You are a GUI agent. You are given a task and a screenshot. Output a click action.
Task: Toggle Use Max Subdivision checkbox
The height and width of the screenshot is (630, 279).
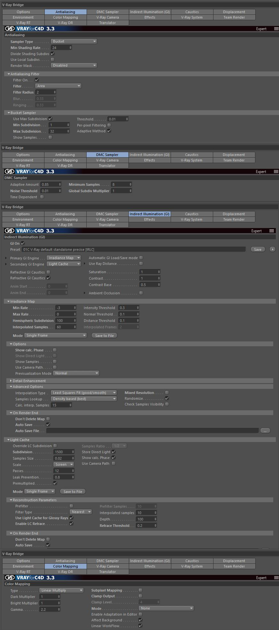50,119
